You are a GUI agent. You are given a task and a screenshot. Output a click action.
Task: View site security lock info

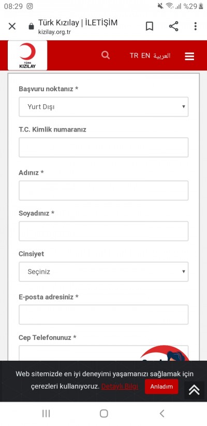coord(31,26)
